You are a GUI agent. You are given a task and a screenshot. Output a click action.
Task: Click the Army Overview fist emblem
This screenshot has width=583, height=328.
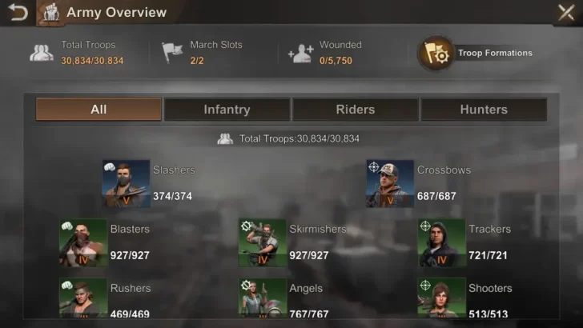[51, 13]
